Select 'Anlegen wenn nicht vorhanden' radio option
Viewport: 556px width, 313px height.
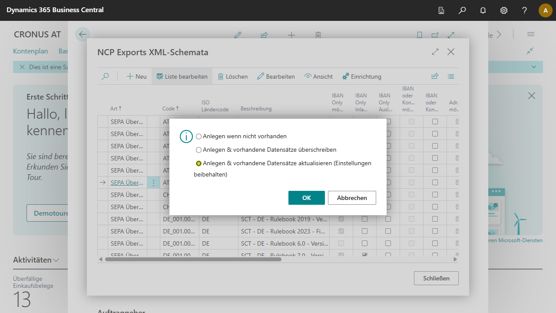(x=199, y=137)
